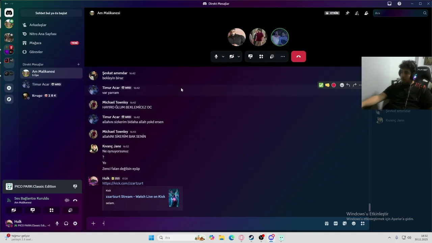Open the Mağaza store tab
Screen dimensions: 432x243
pyautogui.click(x=51, y=43)
